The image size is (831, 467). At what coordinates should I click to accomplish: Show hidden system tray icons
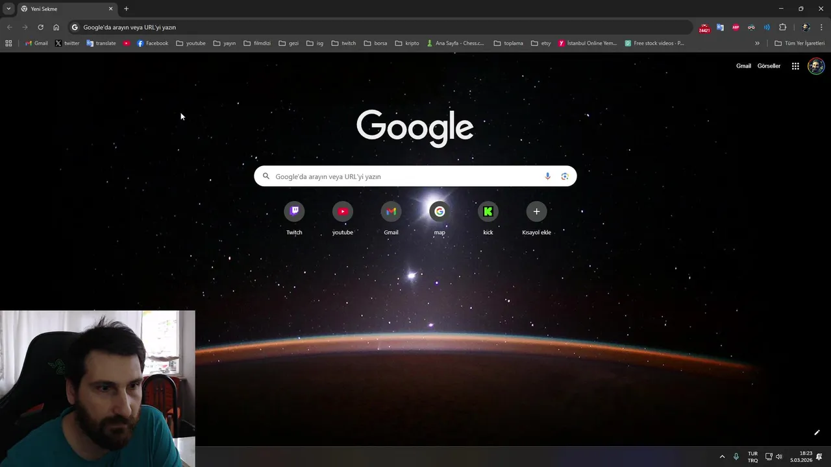pyautogui.click(x=722, y=457)
